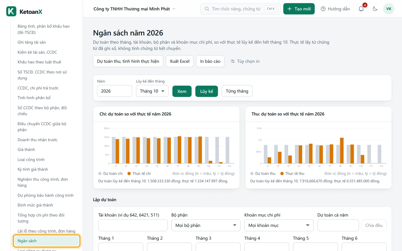
Task: Click the Thực tế thu legend swatch
Action: click(282, 173)
